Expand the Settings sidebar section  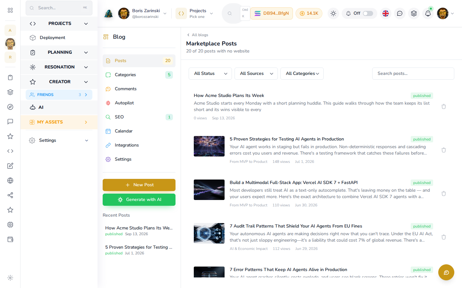[59, 140]
